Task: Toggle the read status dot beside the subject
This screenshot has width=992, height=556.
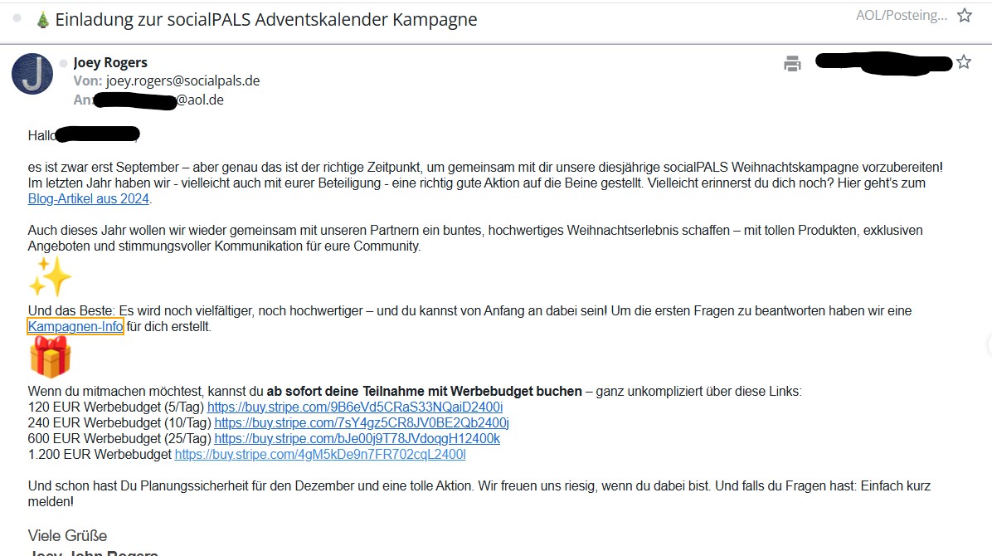Action: coord(17,18)
